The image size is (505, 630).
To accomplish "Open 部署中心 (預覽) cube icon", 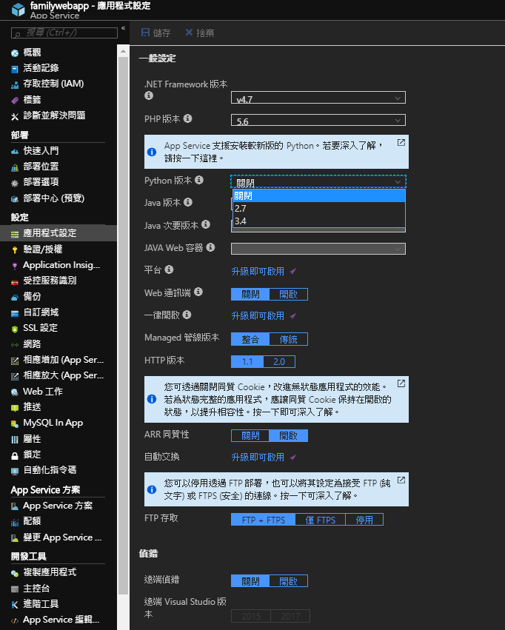I will tap(15, 199).
